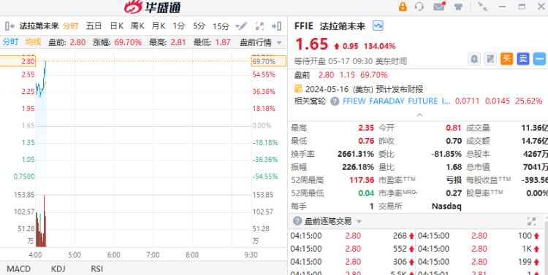This screenshot has height=275, width=548.
Task: Click the trade row with volume 552
Action: pyautogui.click(x=351, y=249)
